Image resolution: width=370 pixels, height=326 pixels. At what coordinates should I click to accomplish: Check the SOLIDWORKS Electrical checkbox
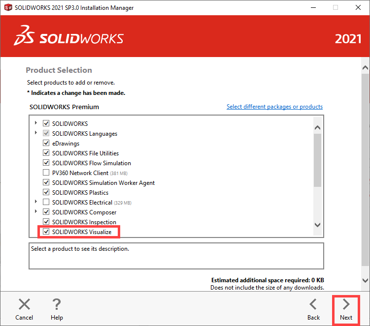point(46,202)
